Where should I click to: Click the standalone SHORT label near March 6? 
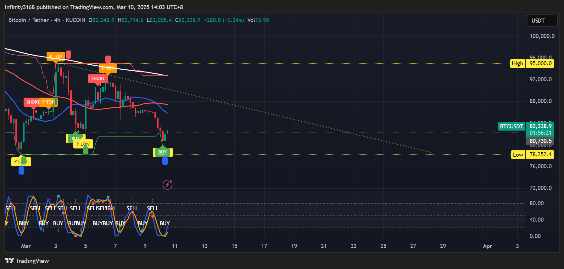(98, 78)
